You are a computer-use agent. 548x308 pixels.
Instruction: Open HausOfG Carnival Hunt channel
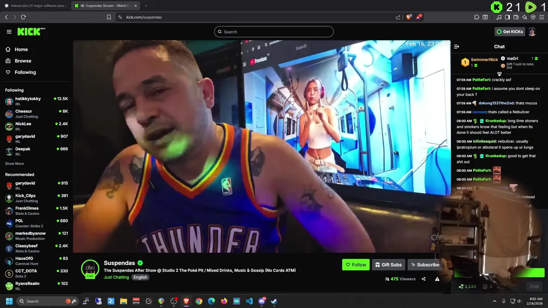pos(36,261)
